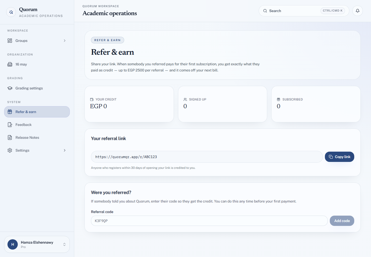The image size is (371, 257).
Task: Click the 'Were you referred?' heading
Action: pos(111,192)
